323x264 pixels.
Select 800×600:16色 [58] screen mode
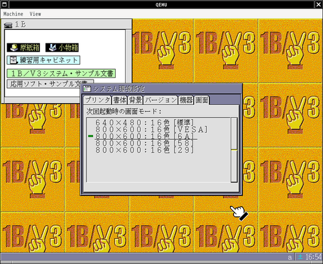(x=145, y=143)
